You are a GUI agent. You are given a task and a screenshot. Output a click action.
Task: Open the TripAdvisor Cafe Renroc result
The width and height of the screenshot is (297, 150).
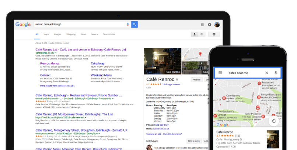tap(78, 95)
